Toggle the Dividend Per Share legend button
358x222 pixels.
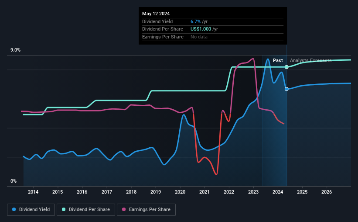point(86,210)
